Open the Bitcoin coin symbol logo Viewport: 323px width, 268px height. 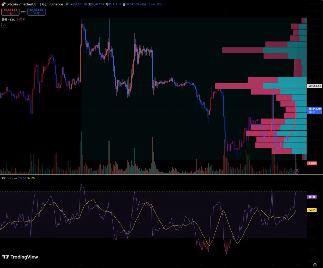[x=3, y=4]
